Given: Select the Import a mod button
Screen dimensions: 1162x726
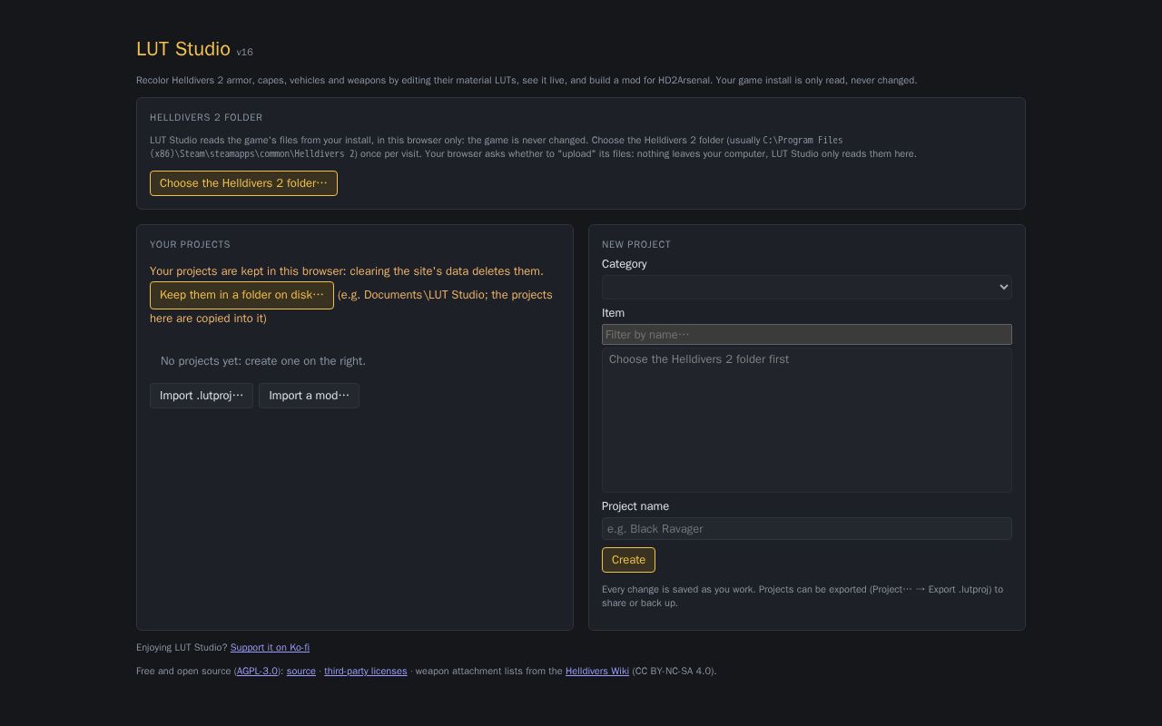Looking at the screenshot, I should pos(309,396).
